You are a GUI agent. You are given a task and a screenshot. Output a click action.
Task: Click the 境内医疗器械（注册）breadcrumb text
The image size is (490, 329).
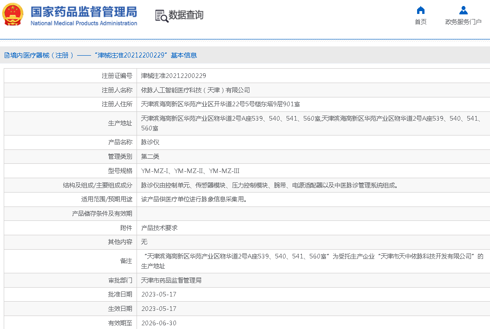[39, 55]
